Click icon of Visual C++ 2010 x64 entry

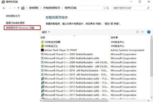(42, 70)
